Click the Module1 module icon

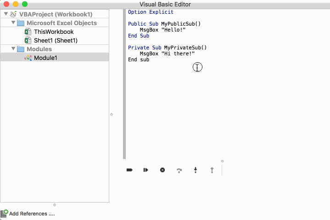28,58
